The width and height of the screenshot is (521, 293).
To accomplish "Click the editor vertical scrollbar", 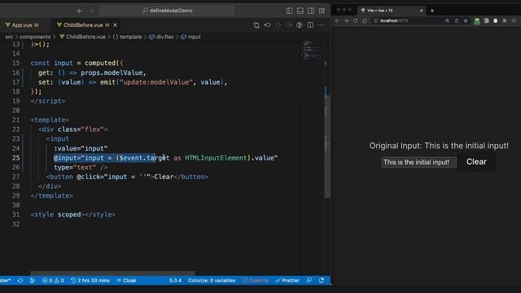I will coord(327,146).
